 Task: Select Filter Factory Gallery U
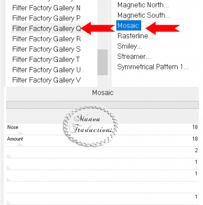pyautogui.click(x=47, y=70)
